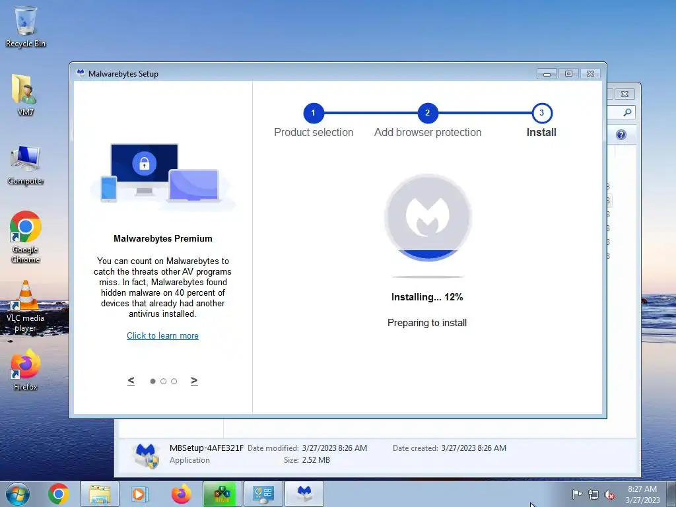Go to next slide with right arrow

click(x=194, y=381)
